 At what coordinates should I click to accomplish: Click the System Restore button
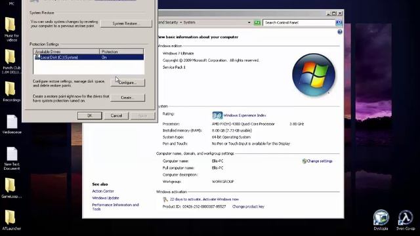126,24
